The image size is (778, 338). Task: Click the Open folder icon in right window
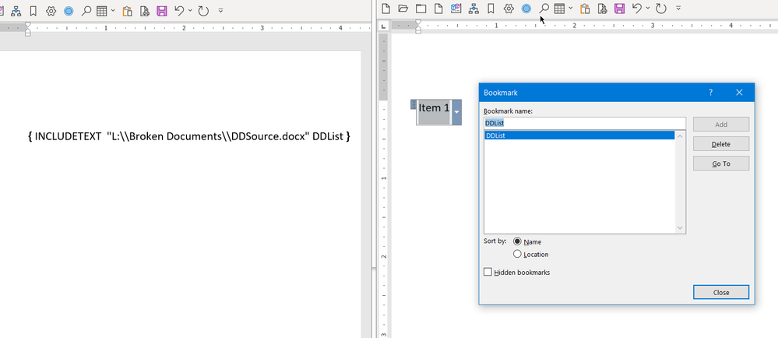click(x=403, y=9)
